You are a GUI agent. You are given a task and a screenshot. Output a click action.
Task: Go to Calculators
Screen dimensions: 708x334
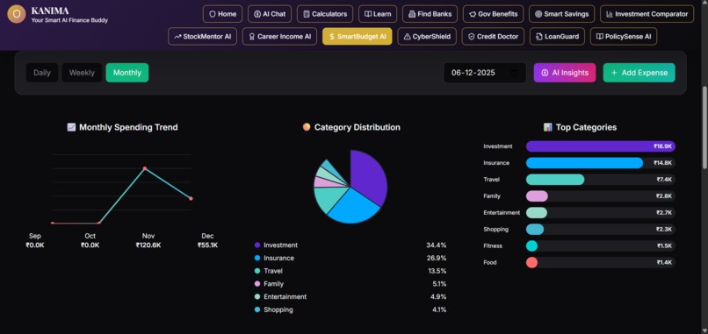point(325,14)
